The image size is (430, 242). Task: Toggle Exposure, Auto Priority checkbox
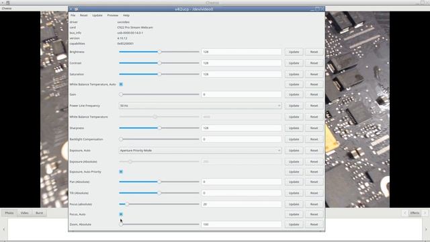pos(121,171)
